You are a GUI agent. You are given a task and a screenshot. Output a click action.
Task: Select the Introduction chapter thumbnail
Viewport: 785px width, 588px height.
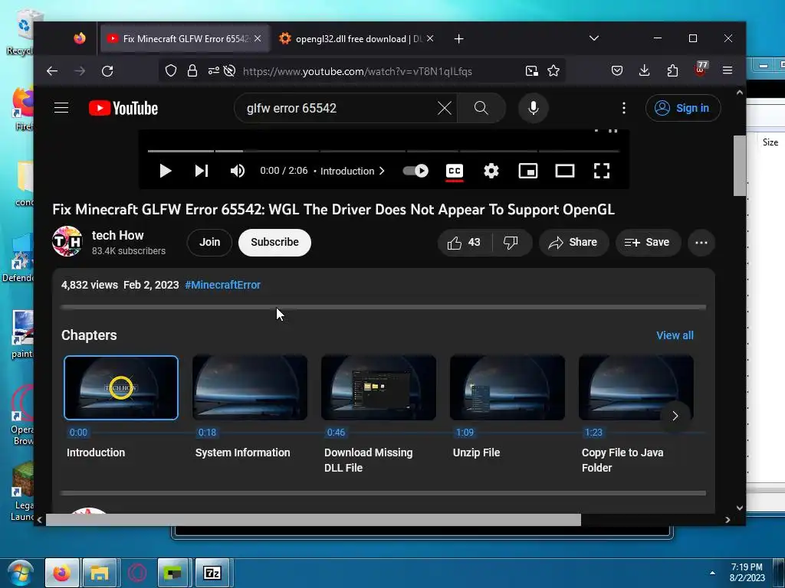click(x=121, y=387)
